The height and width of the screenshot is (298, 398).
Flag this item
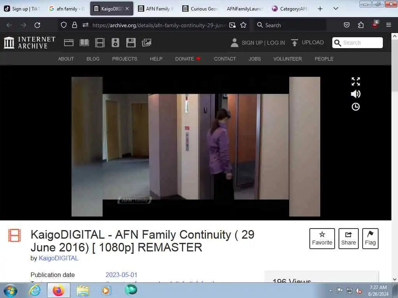click(x=370, y=239)
